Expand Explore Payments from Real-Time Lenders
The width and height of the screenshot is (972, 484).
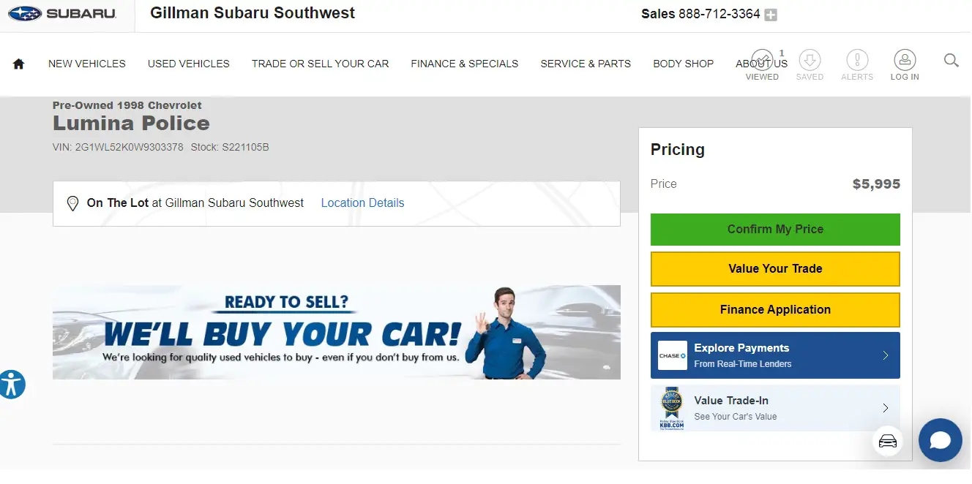pos(775,355)
